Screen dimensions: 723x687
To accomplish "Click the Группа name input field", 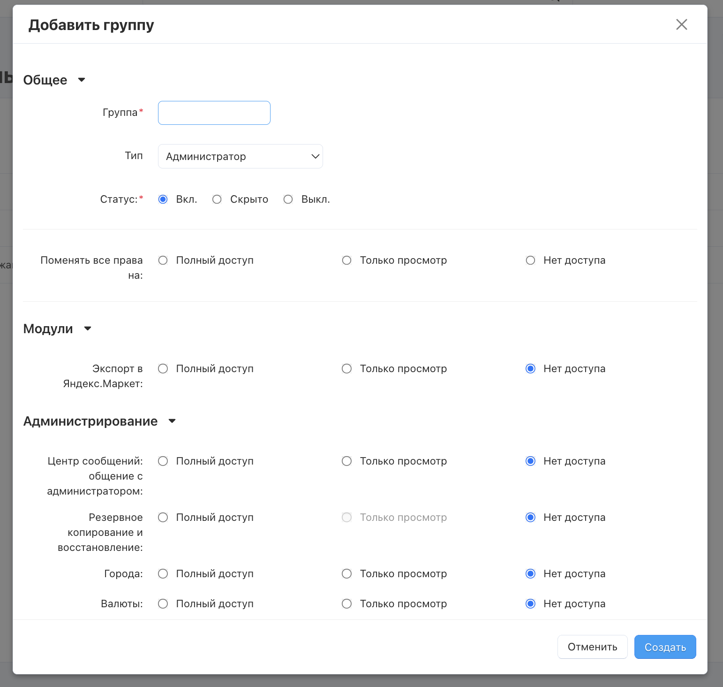I will point(214,113).
